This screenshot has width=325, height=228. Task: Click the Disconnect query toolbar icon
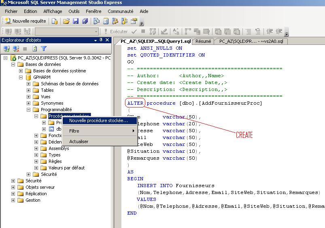coord(18,32)
